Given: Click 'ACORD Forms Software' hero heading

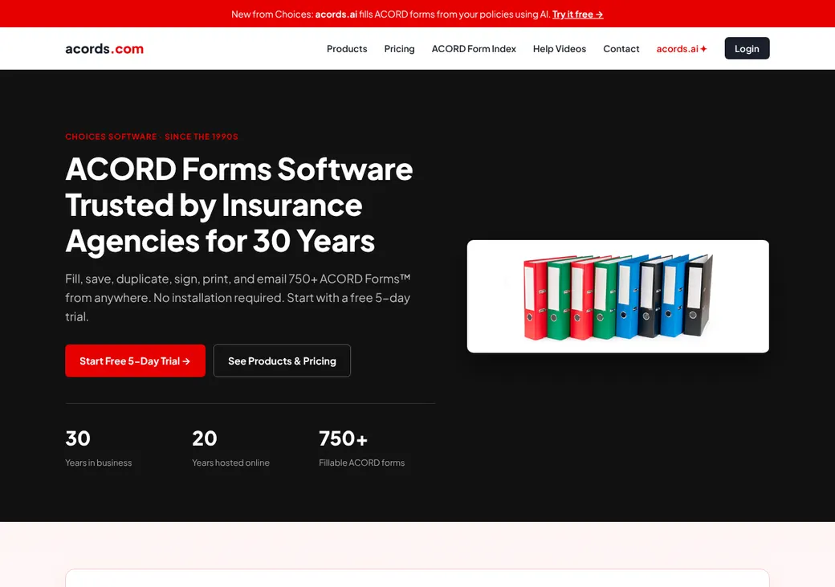Looking at the screenshot, I should [x=239, y=169].
